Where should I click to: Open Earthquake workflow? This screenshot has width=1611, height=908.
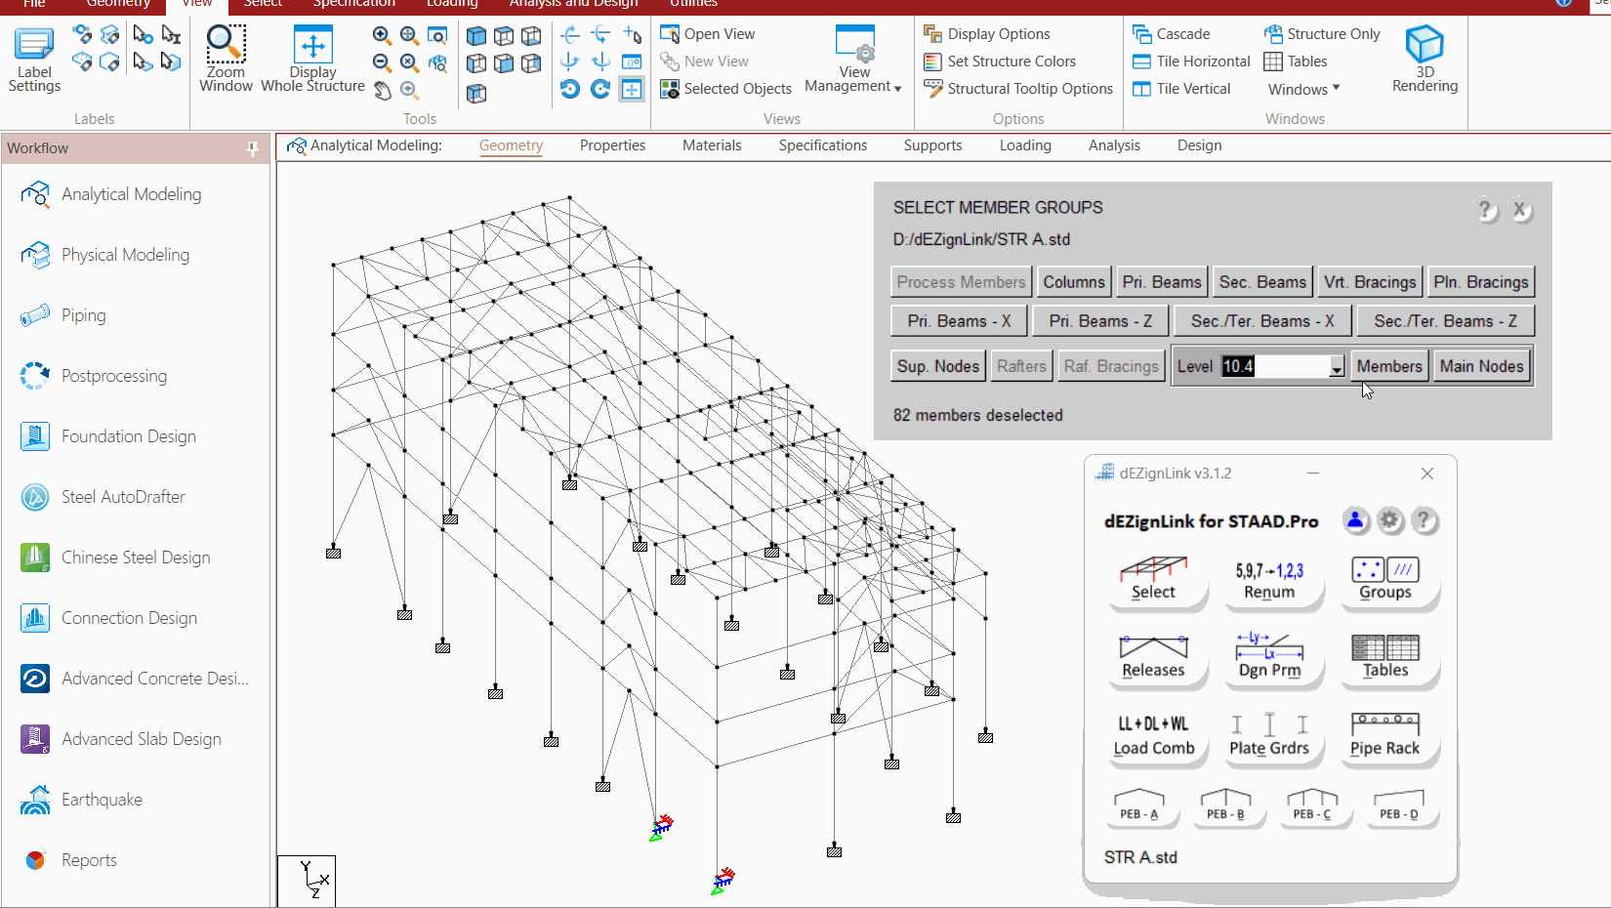[x=135, y=800]
